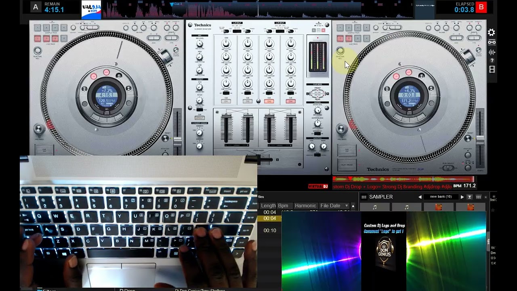This screenshot has height=291, width=517.
Task: Sort tracks by Harmonic column
Action: click(305, 206)
